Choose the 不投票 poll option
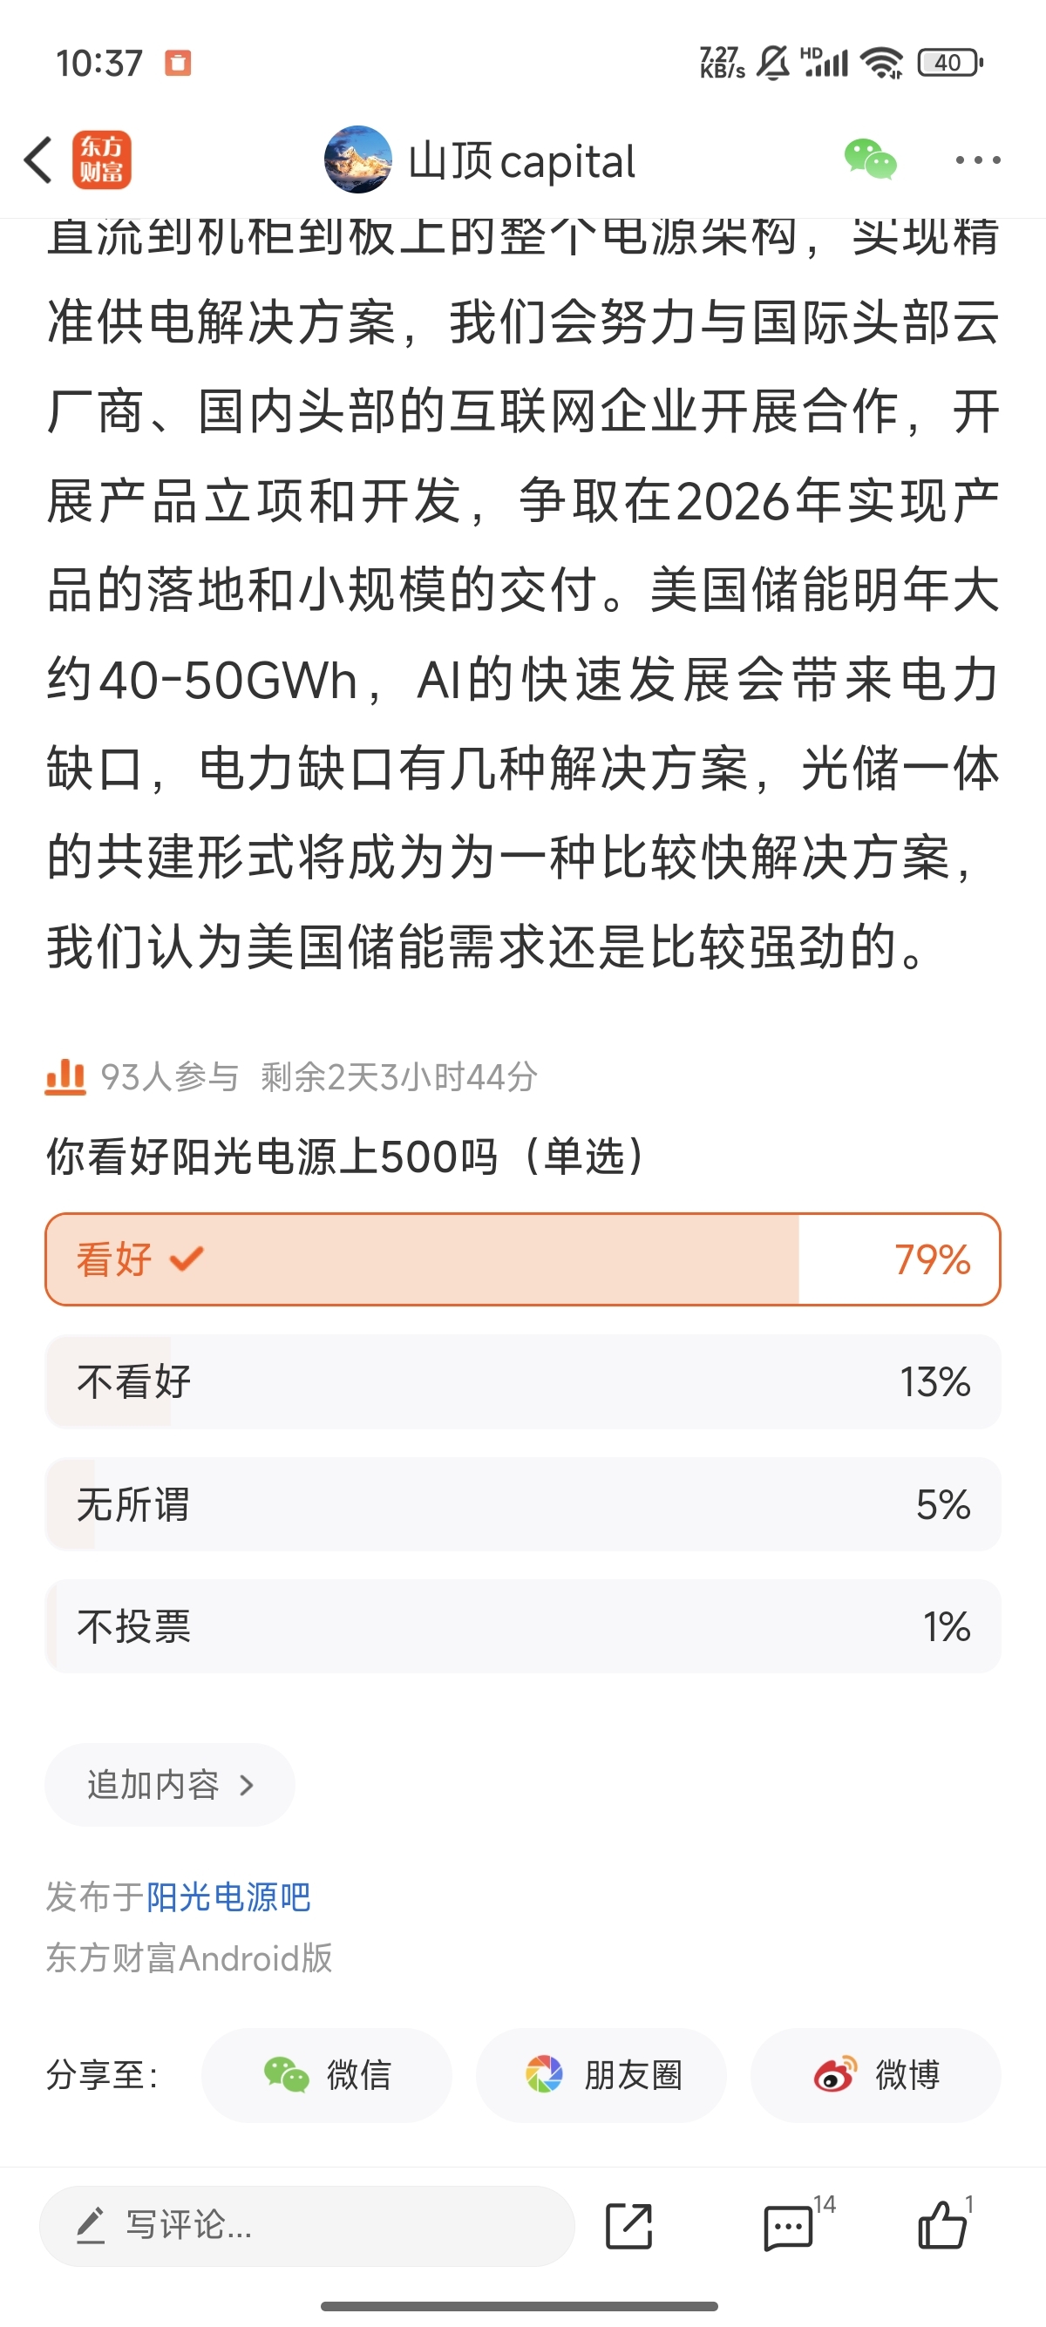The height and width of the screenshot is (2327, 1046). coord(522,1627)
